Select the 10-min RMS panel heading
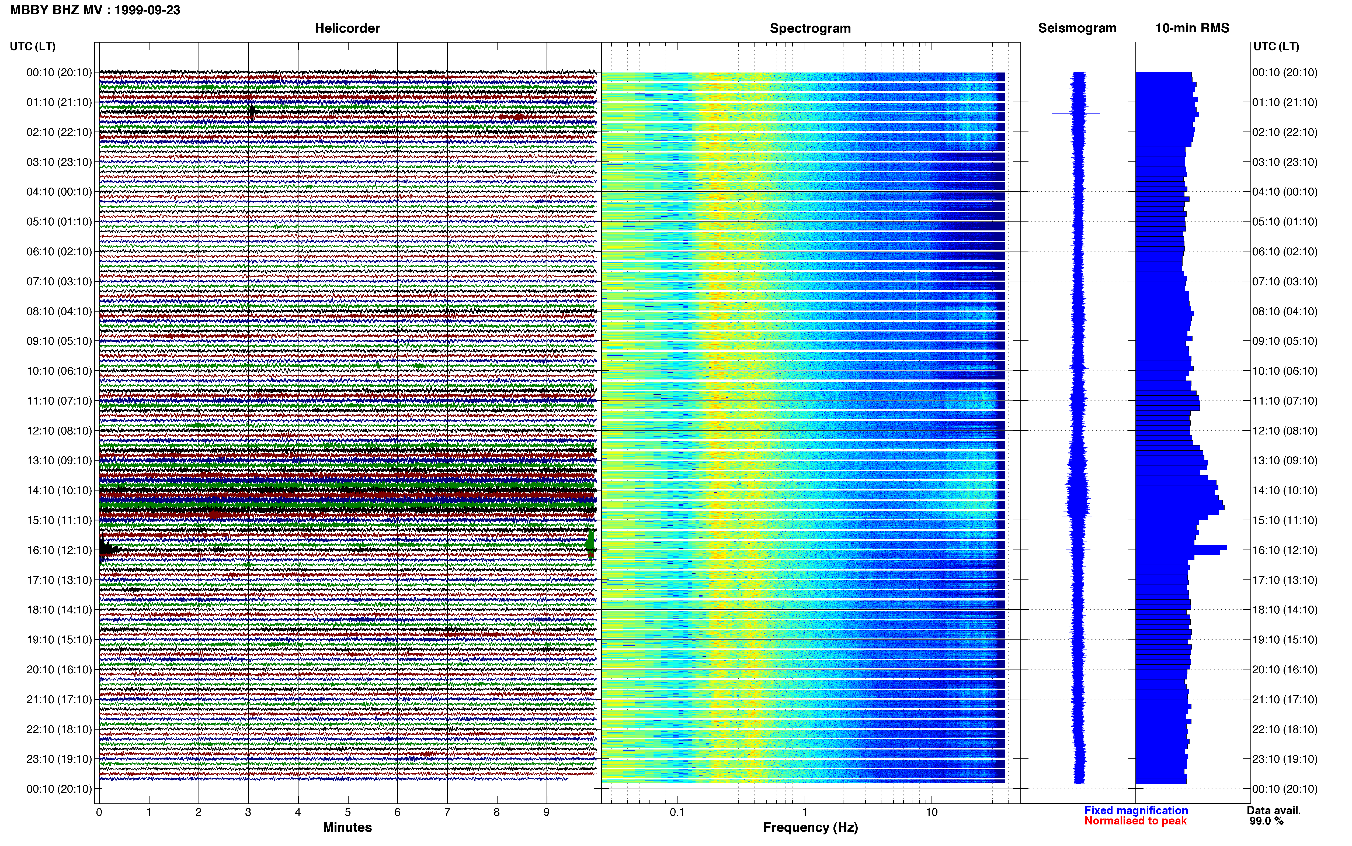This screenshot has width=1352, height=846. click(x=1192, y=28)
